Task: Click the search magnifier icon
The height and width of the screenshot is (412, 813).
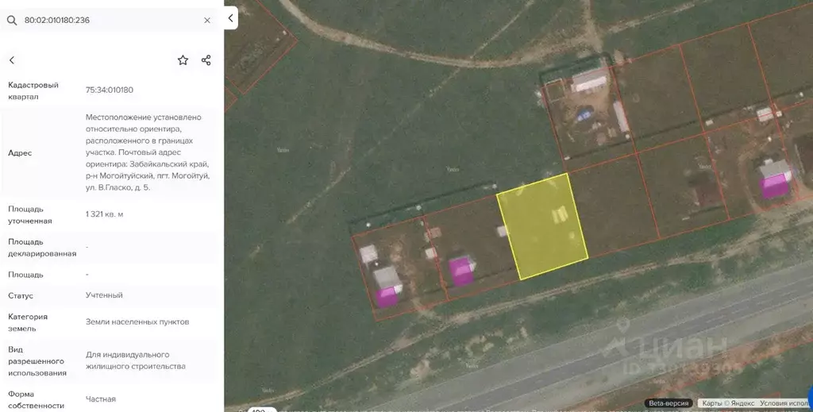Action: 12,20
